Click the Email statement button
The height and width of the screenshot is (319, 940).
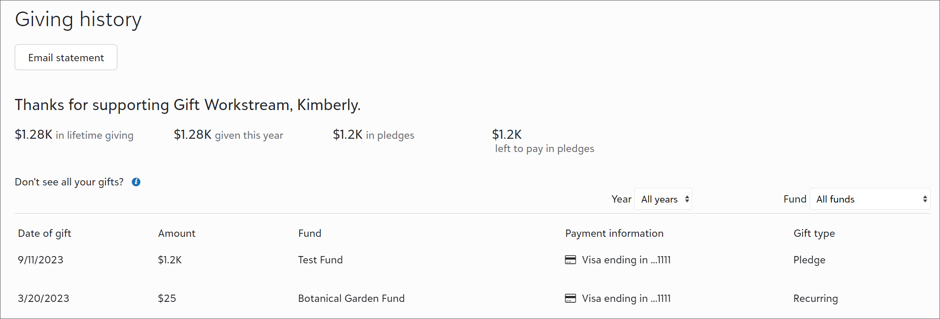[x=66, y=57]
